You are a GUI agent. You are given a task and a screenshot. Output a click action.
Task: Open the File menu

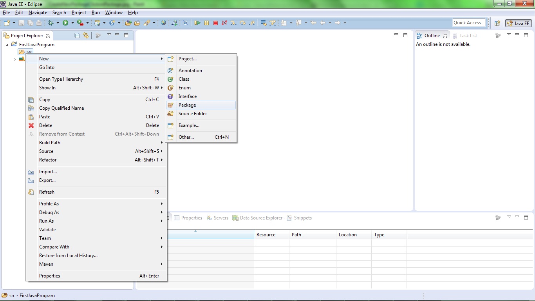[x=6, y=13]
